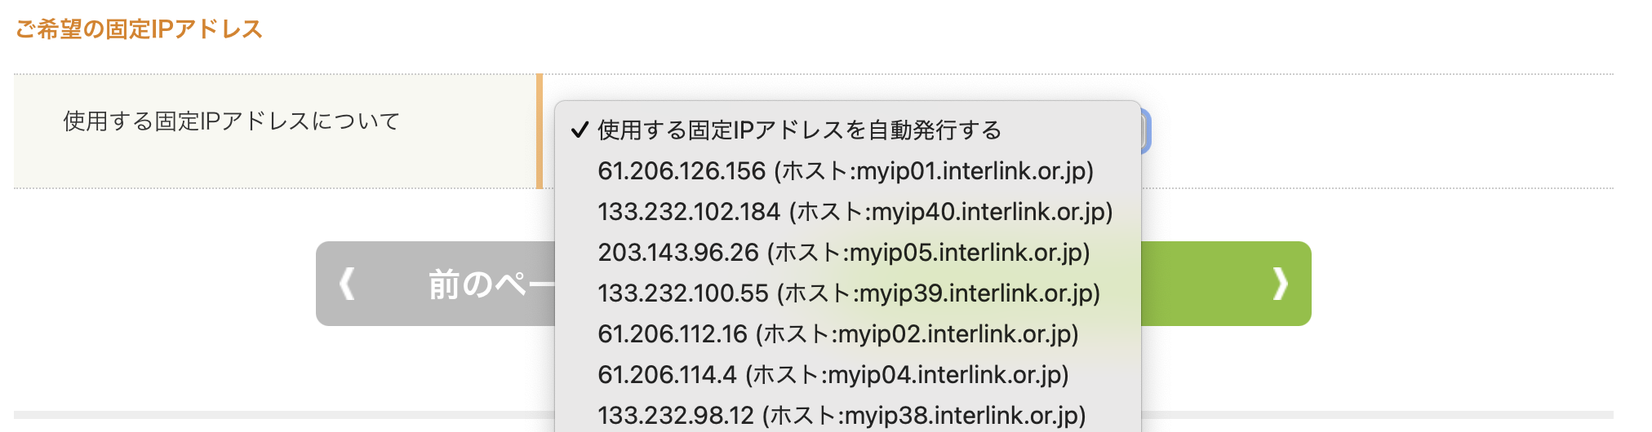Click the gray horizontal separator bar at bottom
Screen dimensions: 1652x432
coord(278,415)
